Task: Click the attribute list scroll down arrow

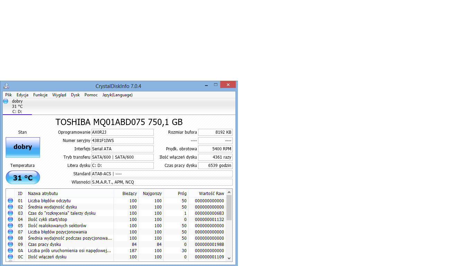Action: (x=229, y=258)
